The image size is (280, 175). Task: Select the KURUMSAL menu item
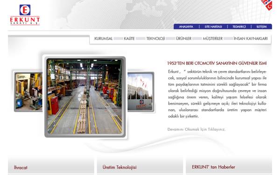(104, 39)
